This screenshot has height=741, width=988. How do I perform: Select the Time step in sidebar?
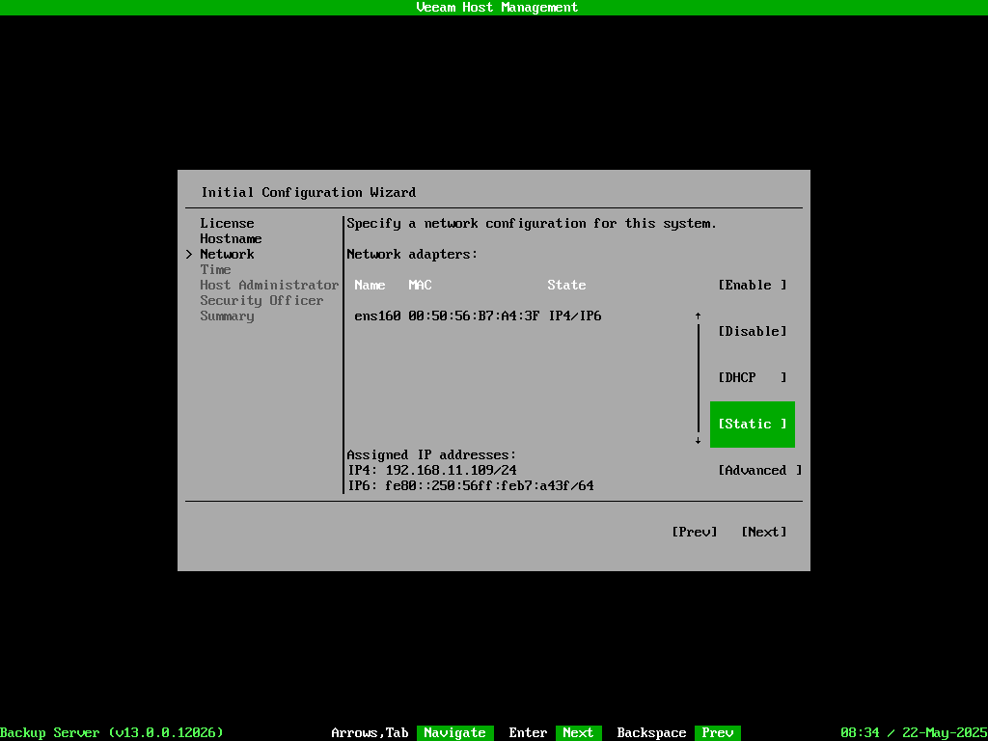click(215, 270)
